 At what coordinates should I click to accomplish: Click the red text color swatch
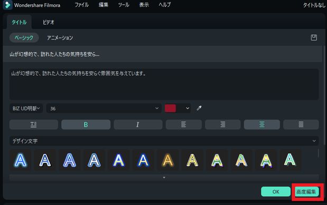click(170, 108)
